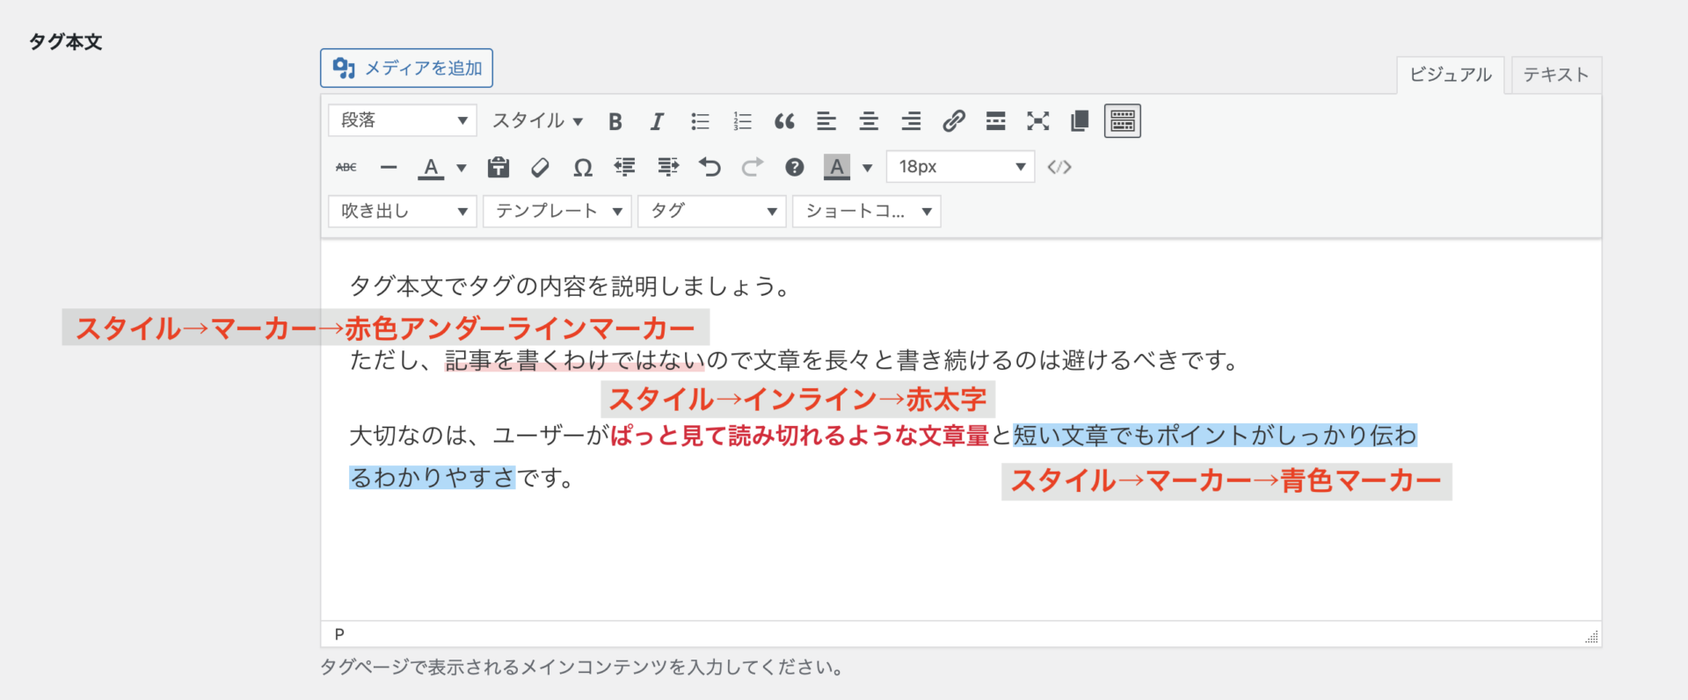Align text right

pos(911,121)
